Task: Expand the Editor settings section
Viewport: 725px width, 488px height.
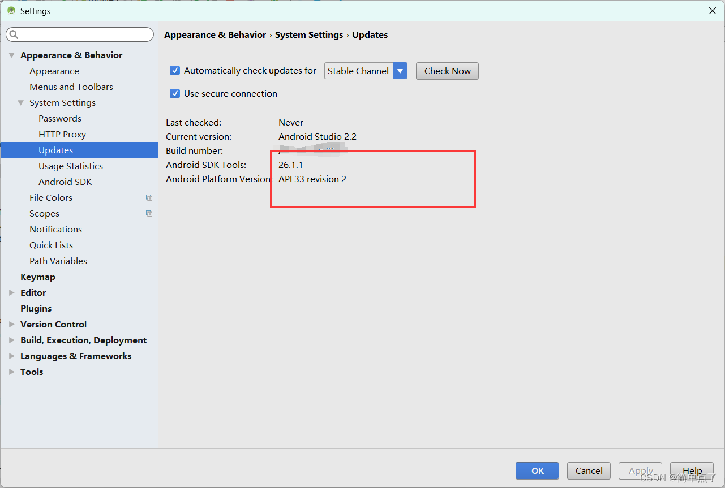Action: (11, 292)
